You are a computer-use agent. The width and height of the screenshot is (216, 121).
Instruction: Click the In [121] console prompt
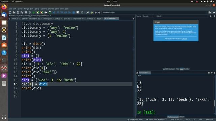click(x=146, y=112)
